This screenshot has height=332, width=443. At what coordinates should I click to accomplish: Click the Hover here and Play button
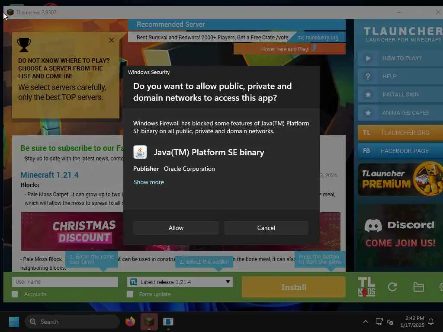[289, 49]
